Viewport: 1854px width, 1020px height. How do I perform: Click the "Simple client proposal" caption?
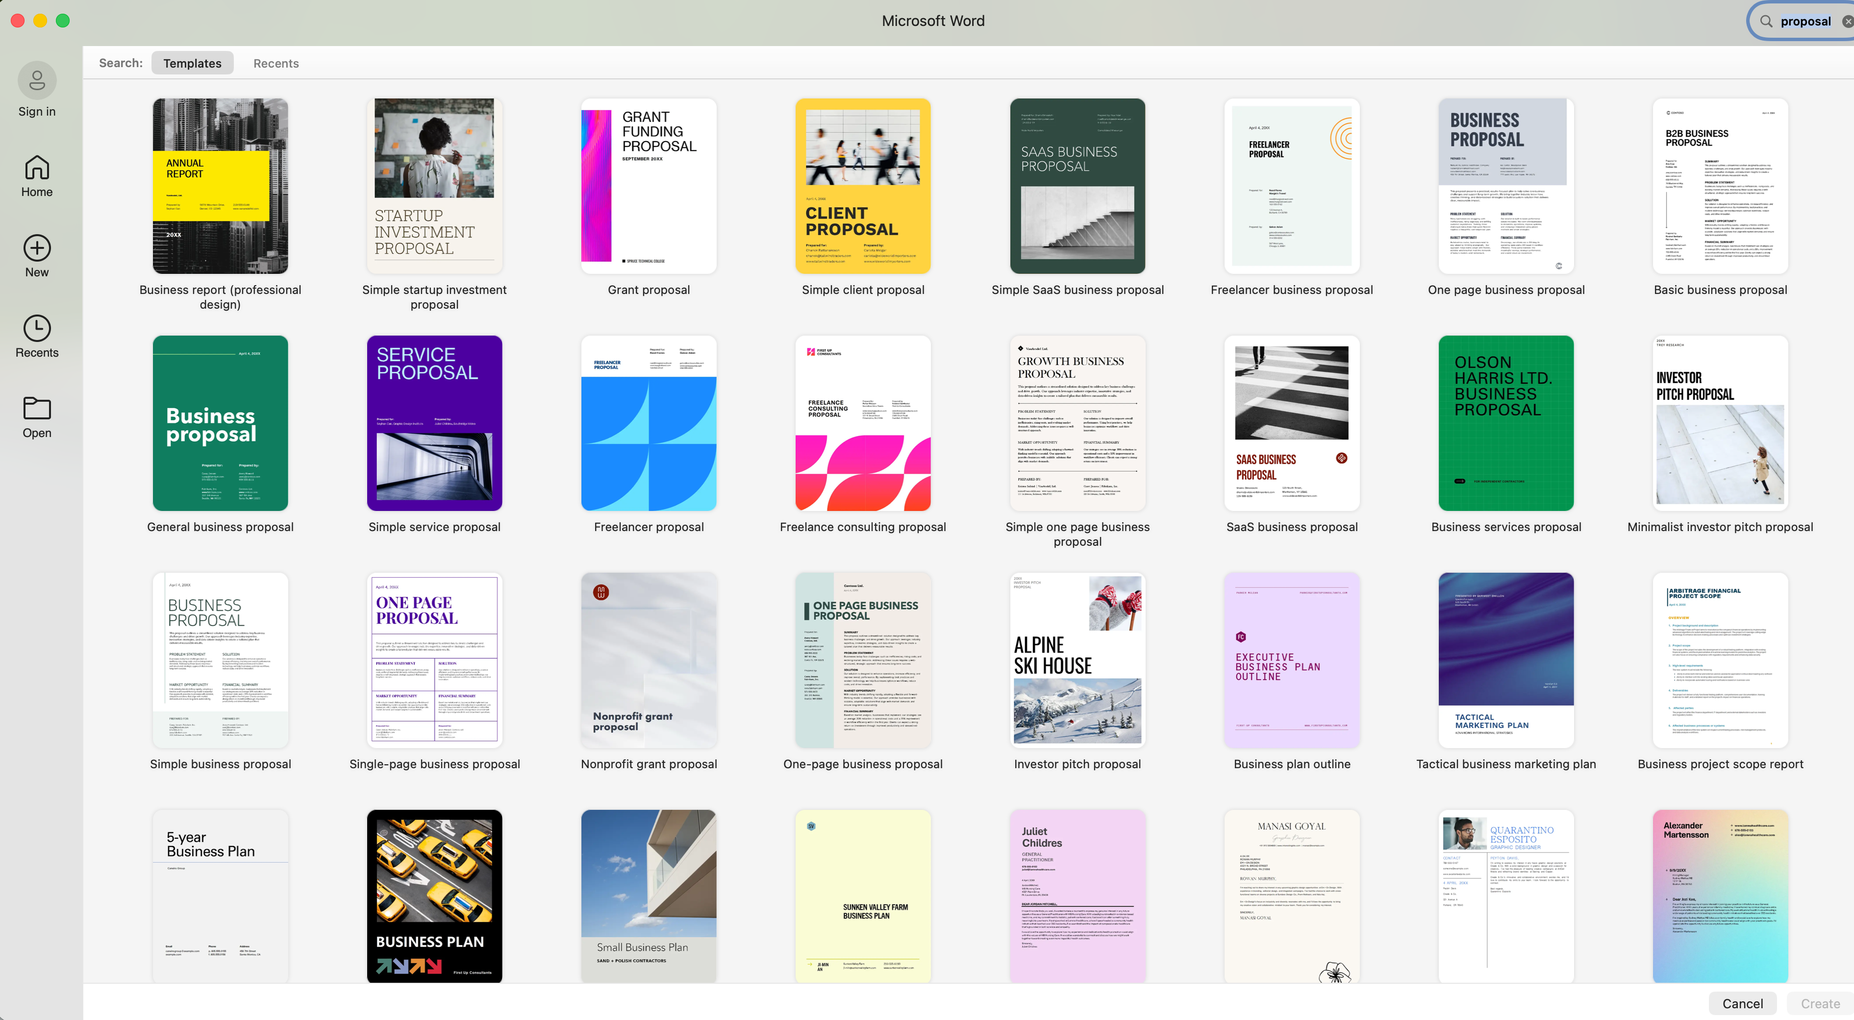[x=863, y=290]
